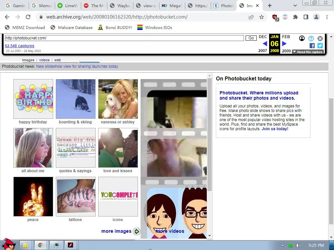Viewport: 334px width, 250px height.
Task: Open the 62,548 captures link
Action: [19, 46]
